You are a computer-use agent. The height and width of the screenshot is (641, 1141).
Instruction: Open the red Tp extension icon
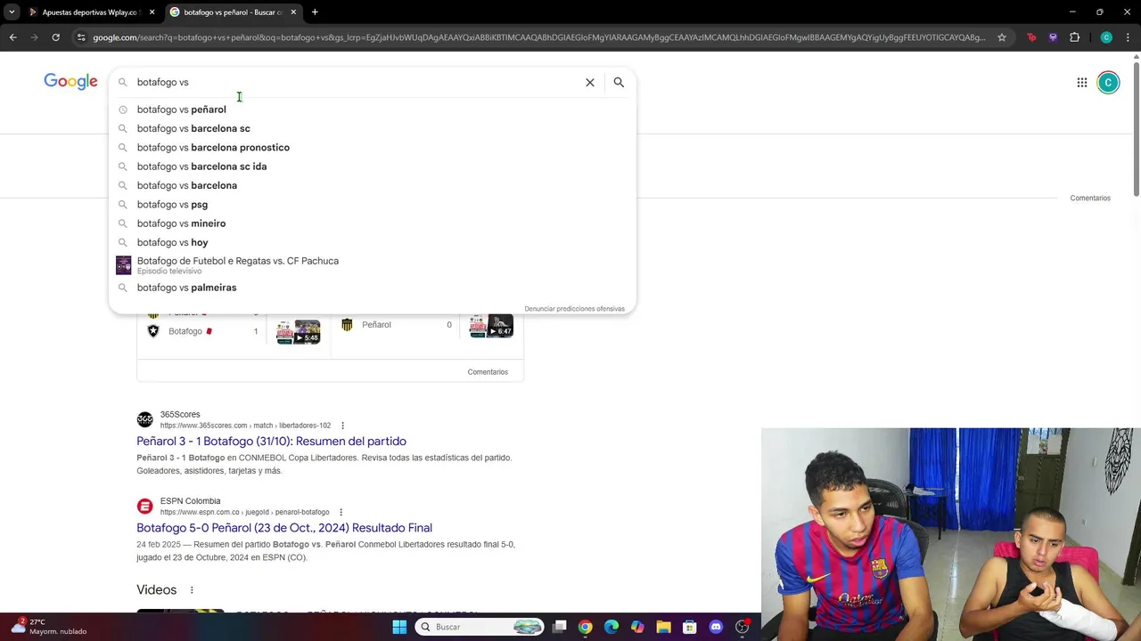point(1031,37)
